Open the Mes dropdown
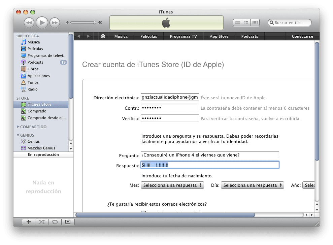 pos(172,185)
